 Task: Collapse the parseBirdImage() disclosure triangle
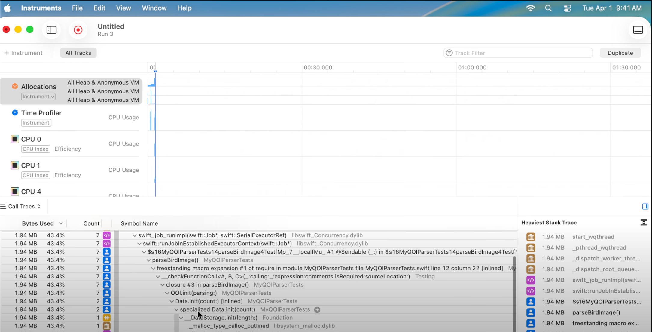click(x=148, y=260)
